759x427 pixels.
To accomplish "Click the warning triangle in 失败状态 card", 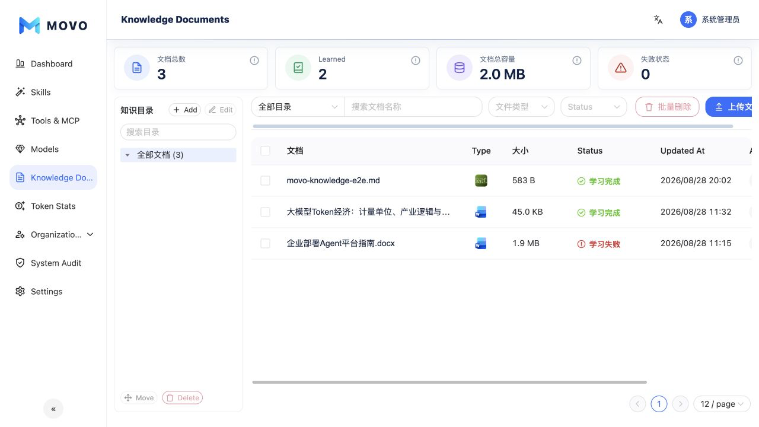I will coord(621,68).
